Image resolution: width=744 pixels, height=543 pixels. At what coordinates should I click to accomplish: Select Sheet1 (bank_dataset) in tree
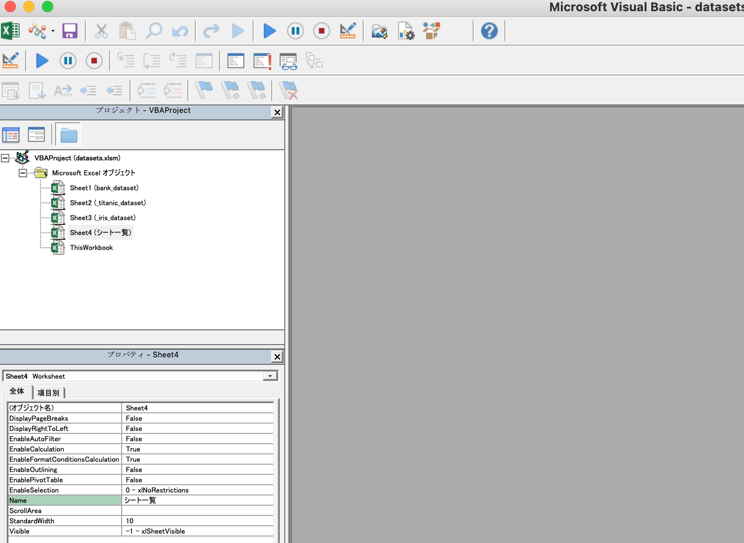tap(104, 188)
